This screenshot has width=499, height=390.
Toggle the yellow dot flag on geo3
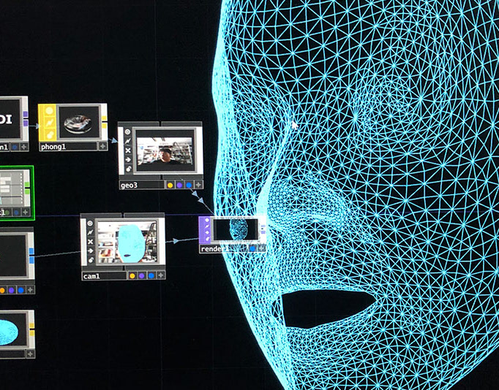[x=170, y=186]
